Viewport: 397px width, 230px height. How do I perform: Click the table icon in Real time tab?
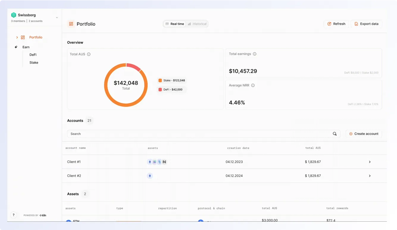[x=167, y=24]
